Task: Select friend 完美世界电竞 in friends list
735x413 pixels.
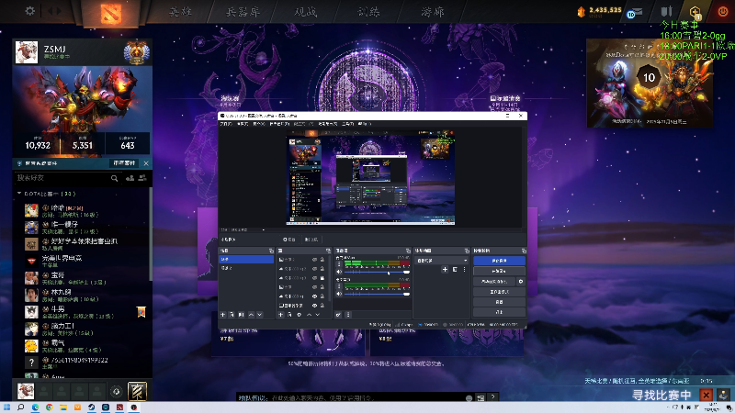Action: coord(86,261)
